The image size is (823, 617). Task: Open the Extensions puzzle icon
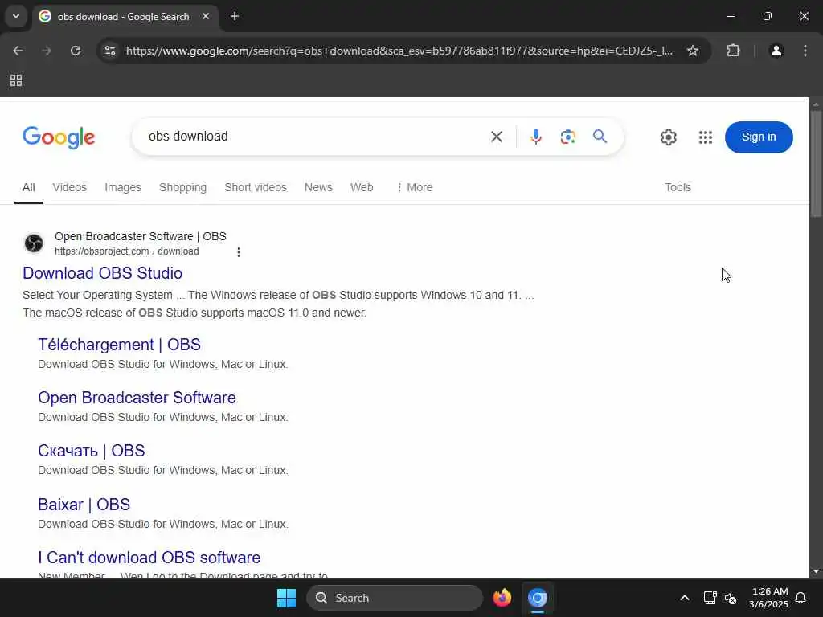click(733, 51)
